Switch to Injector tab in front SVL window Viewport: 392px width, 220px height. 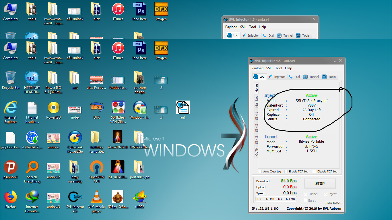point(276,77)
